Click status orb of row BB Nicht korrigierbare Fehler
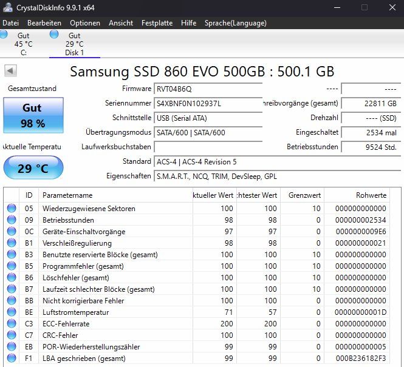This screenshot has width=404, height=367. pos(12,300)
